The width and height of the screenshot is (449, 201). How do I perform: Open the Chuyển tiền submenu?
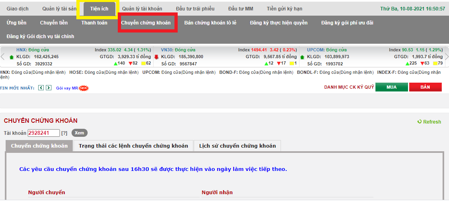tap(53, 22)
